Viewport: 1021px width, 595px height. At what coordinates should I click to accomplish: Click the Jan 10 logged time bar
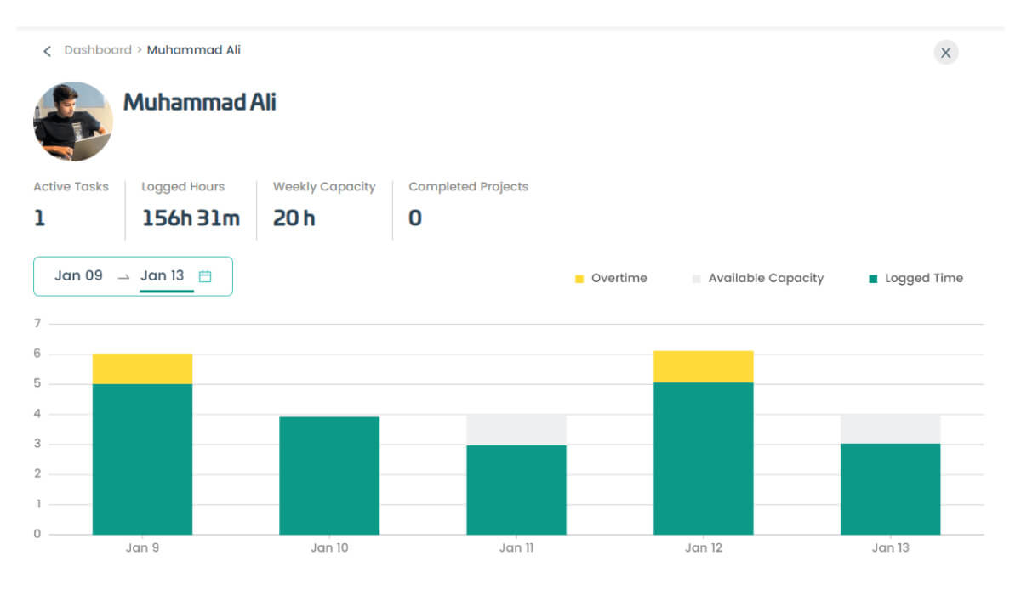(329, 475)
